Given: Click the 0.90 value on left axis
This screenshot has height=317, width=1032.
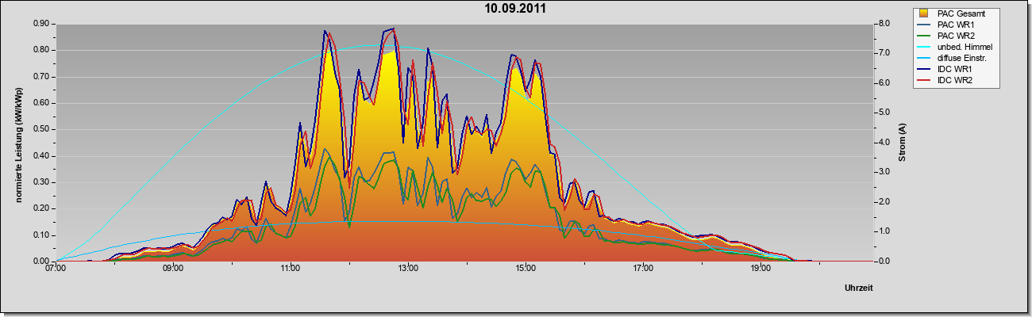Looking at the screenshot, I should tap(41, 24).
